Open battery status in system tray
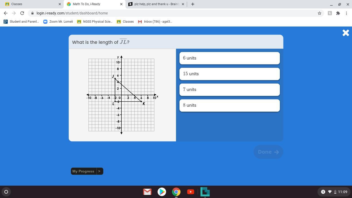 tap(335, 192)
